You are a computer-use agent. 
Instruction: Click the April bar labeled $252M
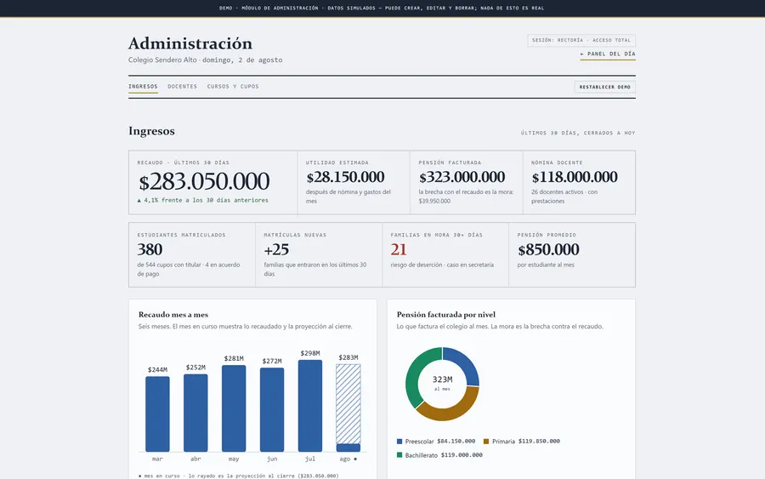195,413
